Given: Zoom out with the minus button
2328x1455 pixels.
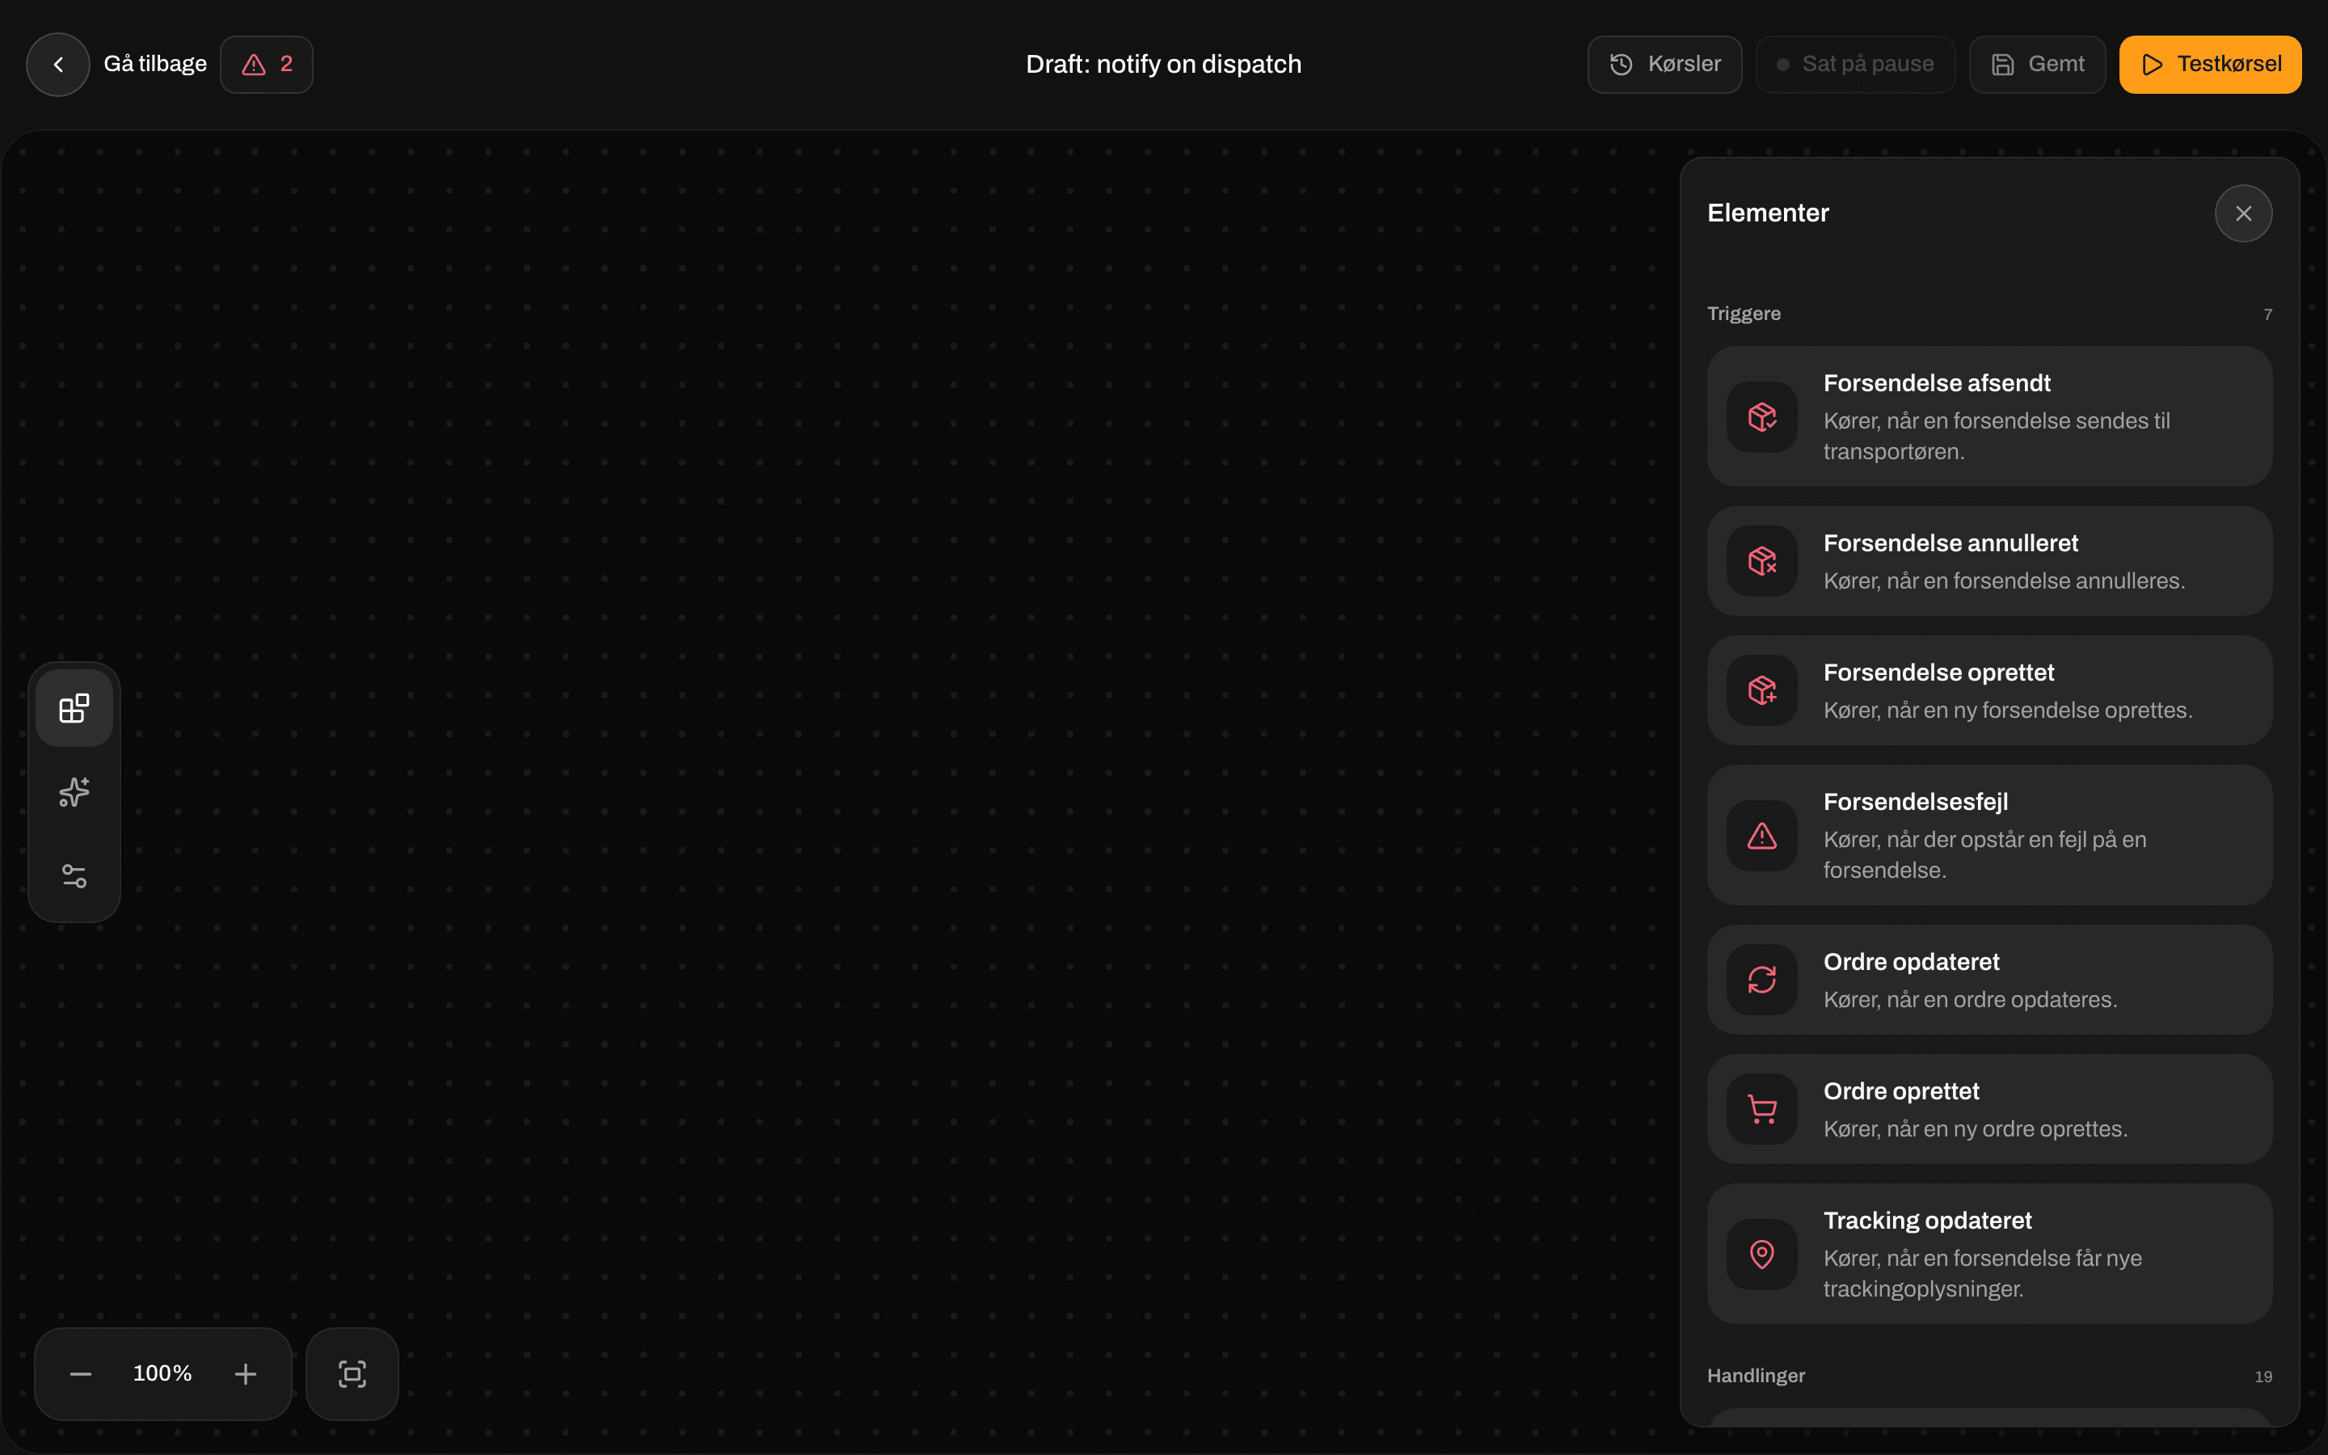Looking at the screenshot, I should (x=81, y=1373).
